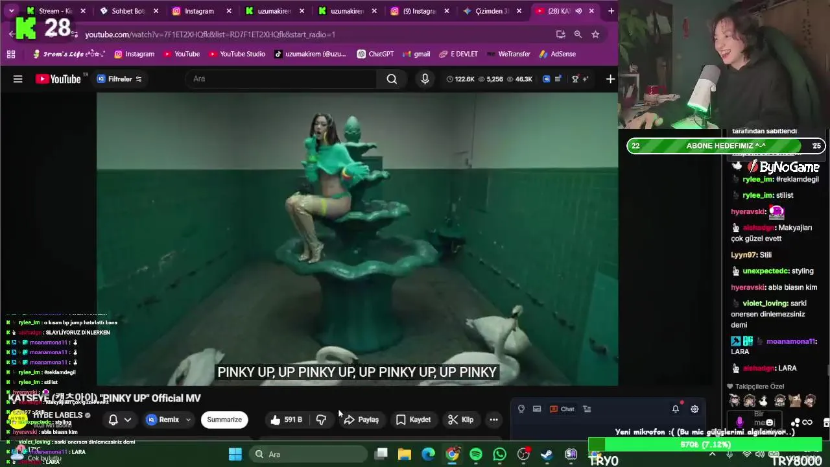Open the gmail bookmark
This screenshot has height=467, width=830.
click(x=416, y=54)
